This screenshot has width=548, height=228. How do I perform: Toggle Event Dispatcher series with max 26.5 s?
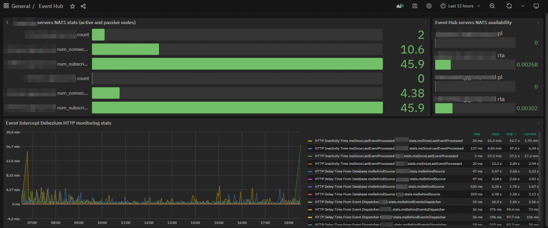[x=378, y=202]
